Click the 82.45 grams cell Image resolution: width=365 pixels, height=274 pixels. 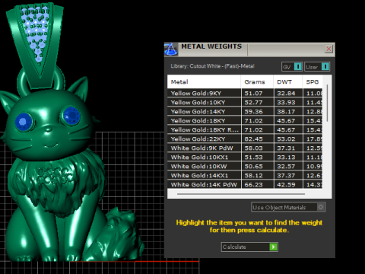(x=258, y=139)
